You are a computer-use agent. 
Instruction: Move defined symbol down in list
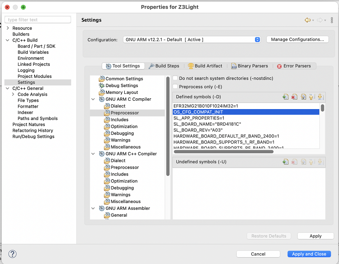click(321, 97)
